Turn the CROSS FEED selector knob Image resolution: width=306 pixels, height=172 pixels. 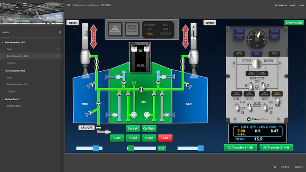(x=257, y=64)
